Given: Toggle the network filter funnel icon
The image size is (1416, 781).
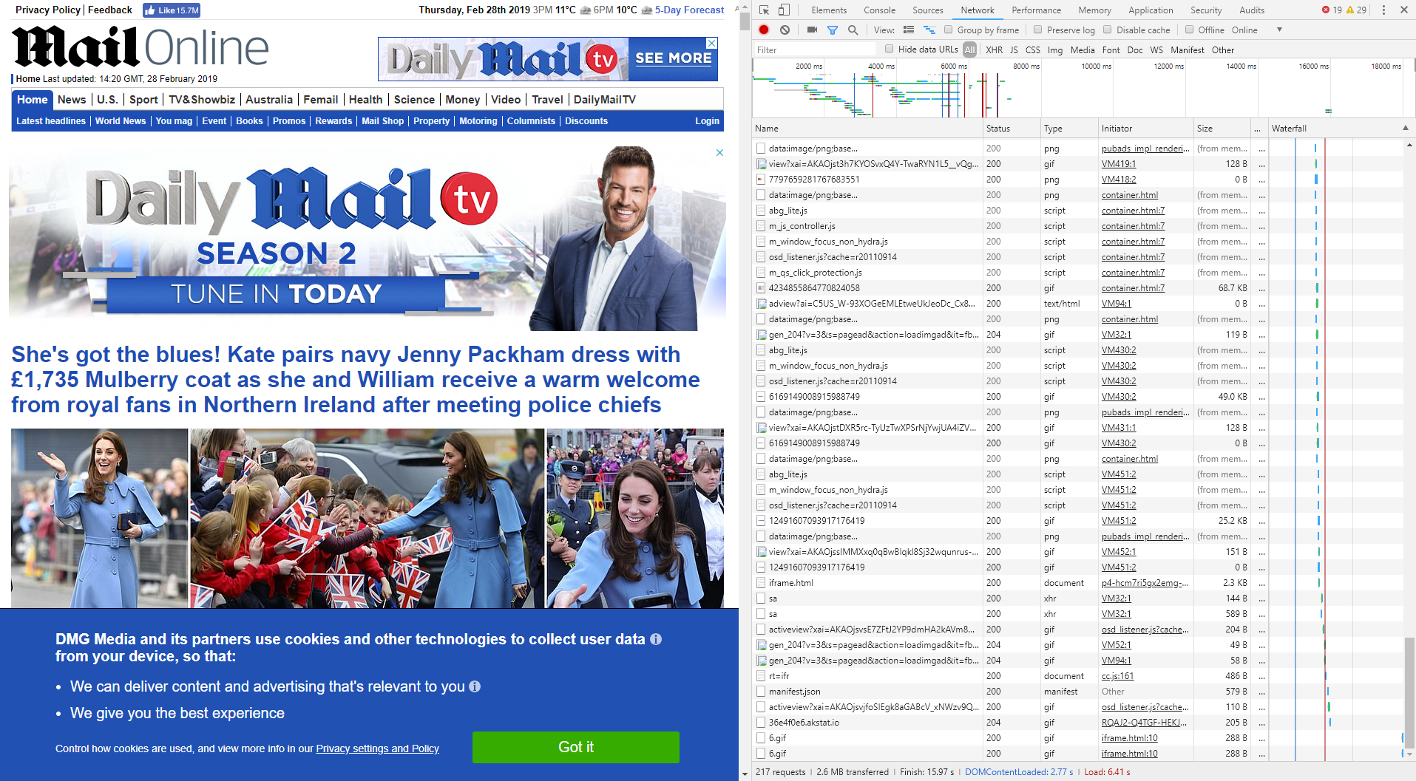Looking at the screenshot, I should point(833,30).
